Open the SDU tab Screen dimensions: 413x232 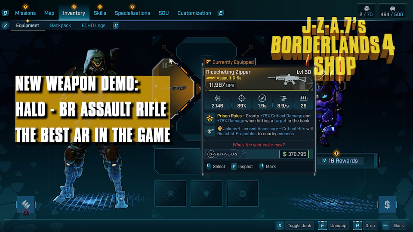point(163,13)
